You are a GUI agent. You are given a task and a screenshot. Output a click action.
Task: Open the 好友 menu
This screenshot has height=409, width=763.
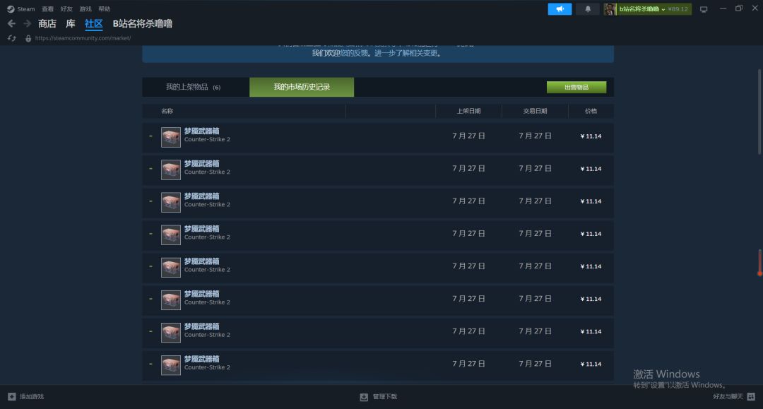point(66,8)
